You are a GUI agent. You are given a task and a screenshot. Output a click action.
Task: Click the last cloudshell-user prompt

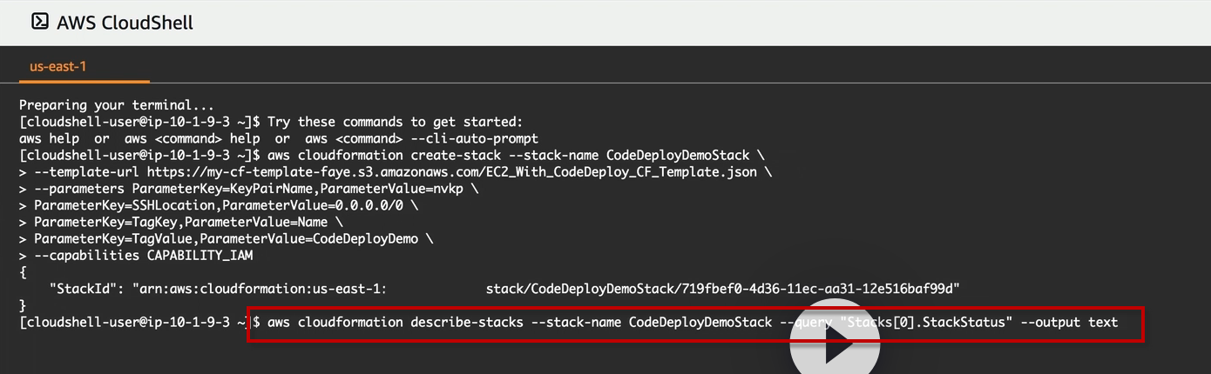tap(131, 323)
